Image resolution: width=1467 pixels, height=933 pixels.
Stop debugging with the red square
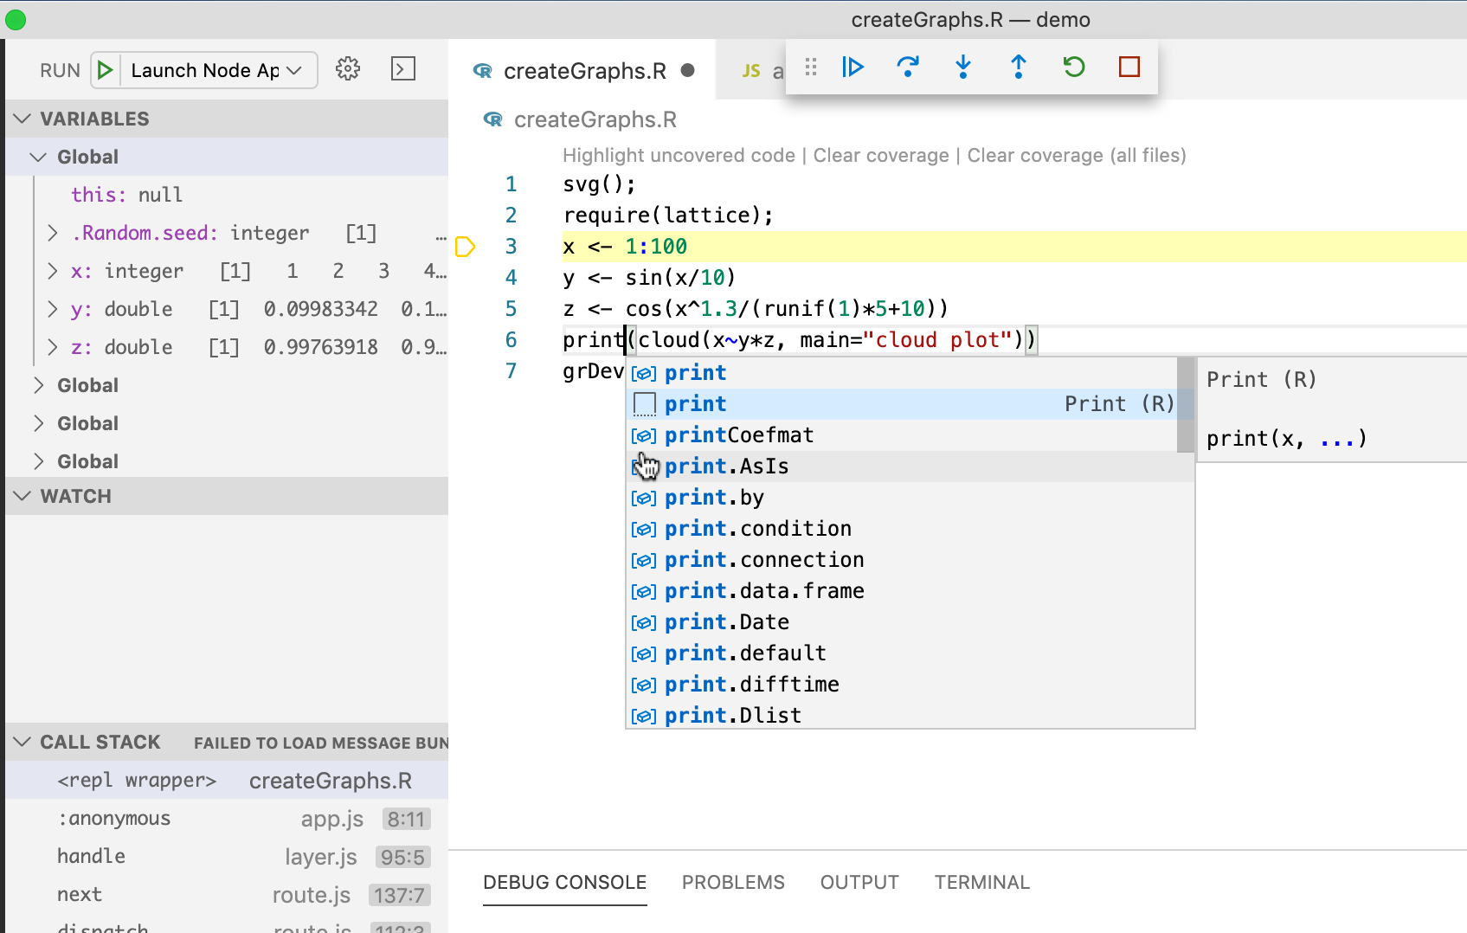(1129, 67)
